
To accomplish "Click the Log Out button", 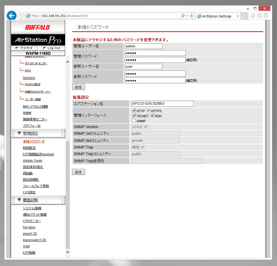I will tap(52, 48).
